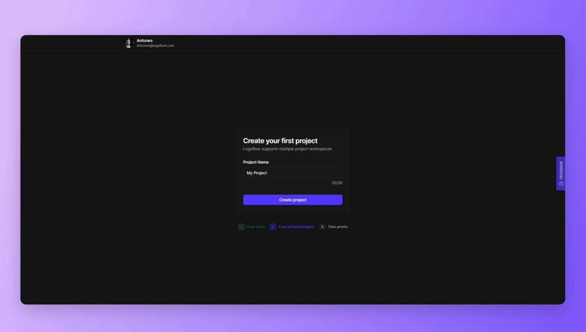Click the Project Name field label
The height and width of the screenshot is (332, 586).
[256, 162]
